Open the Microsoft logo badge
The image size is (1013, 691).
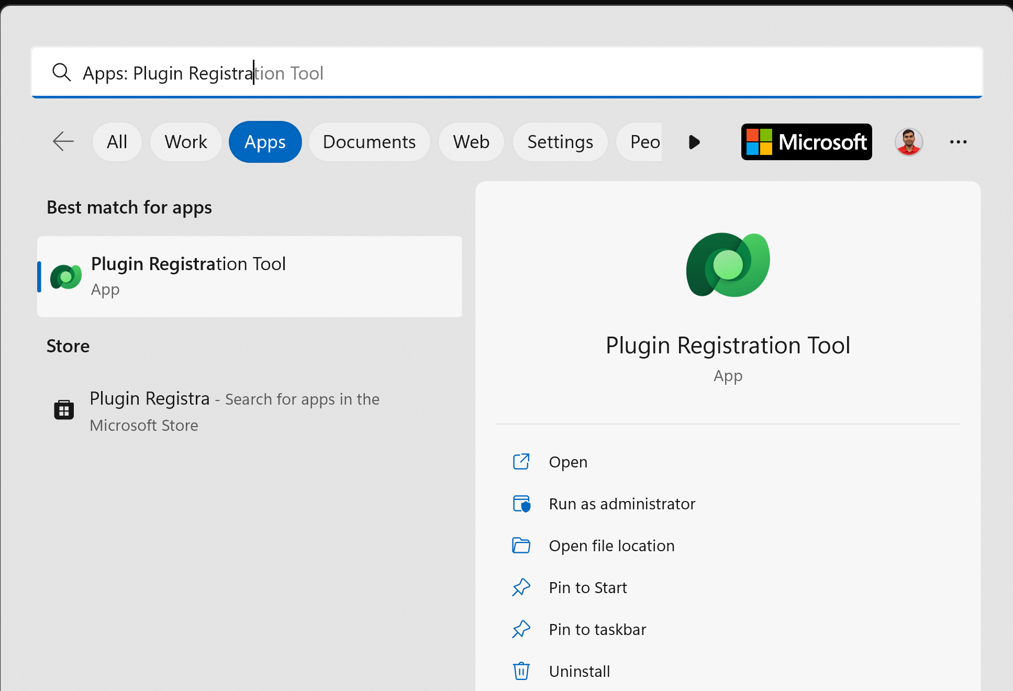tap(806, 142)
